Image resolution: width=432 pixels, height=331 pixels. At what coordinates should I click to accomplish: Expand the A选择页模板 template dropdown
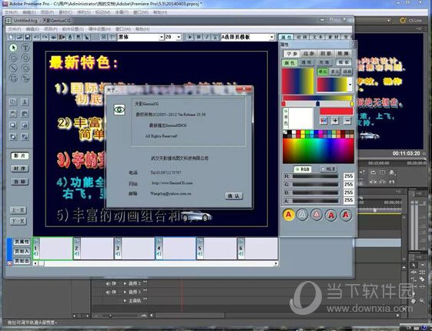coord(272,37)
